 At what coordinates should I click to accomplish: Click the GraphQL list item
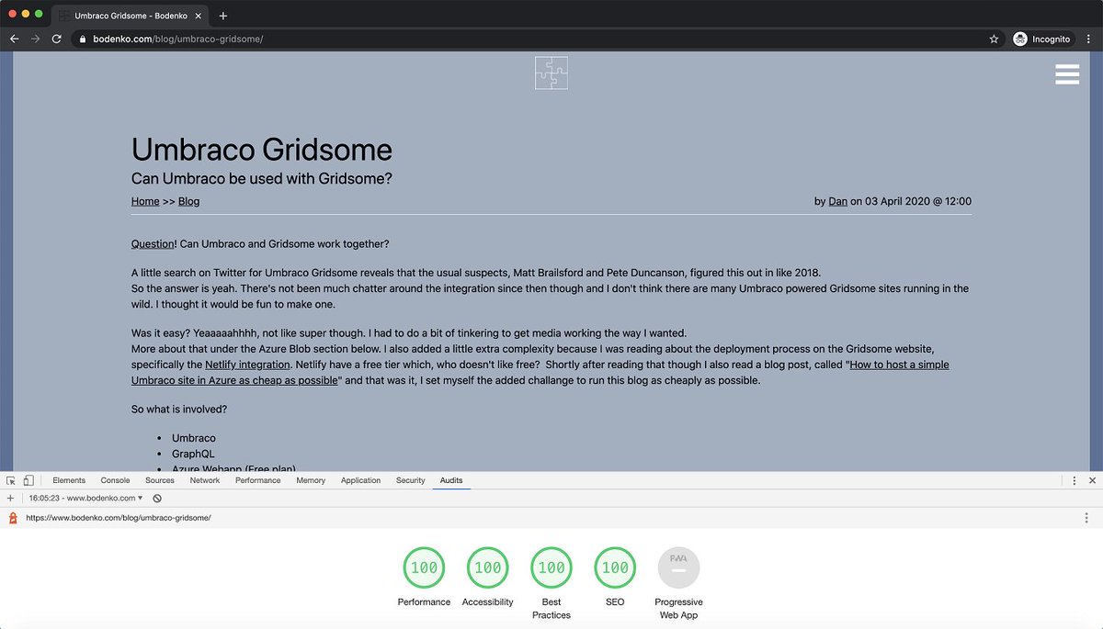[x=193, y=454]
